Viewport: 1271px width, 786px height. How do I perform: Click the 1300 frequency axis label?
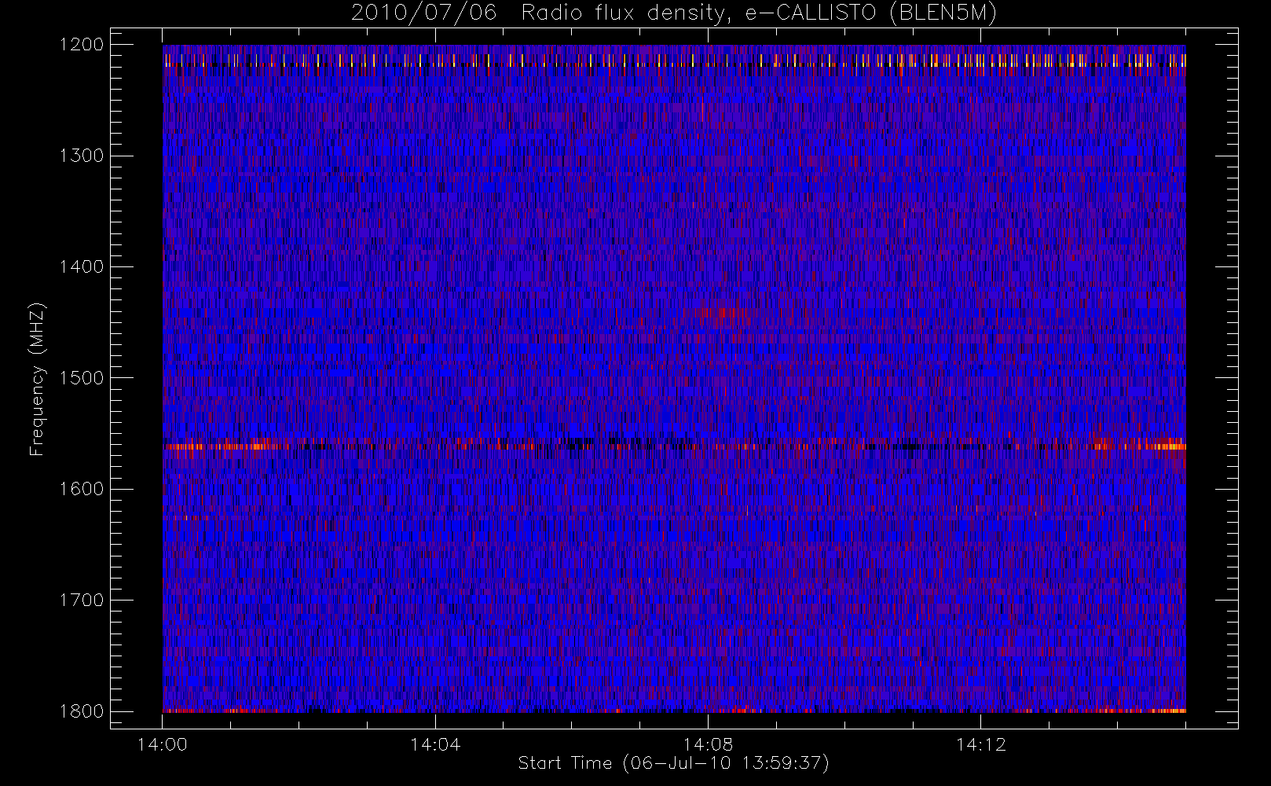point(82,156)
